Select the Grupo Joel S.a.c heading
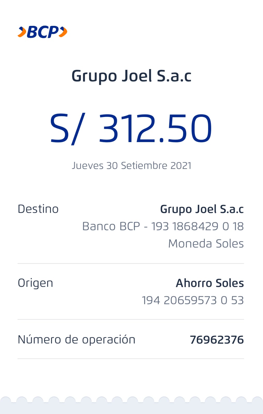263x414 pixels. (131, 76)
